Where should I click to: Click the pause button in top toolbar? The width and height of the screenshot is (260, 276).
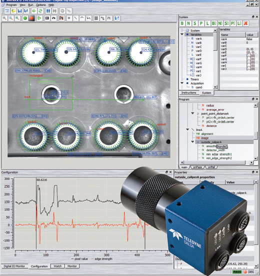pyautogui.click(x=48, y=11)
